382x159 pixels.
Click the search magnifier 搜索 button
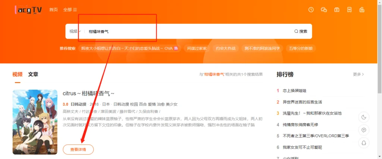[301, 31]
